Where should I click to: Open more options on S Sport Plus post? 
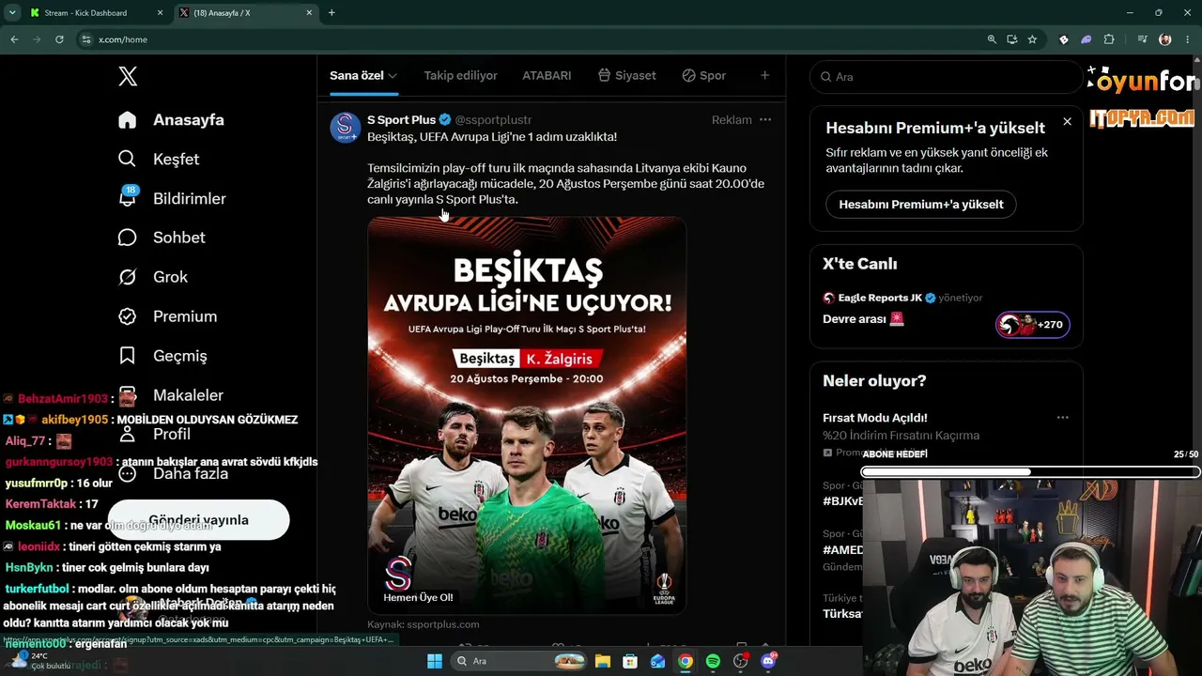[765, 120]
